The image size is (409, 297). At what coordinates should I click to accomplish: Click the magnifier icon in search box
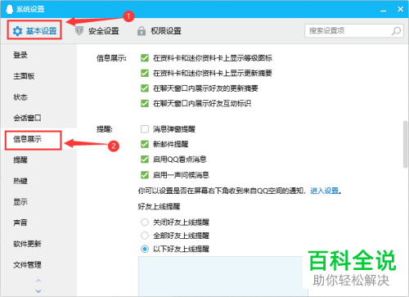pos(396,31)
